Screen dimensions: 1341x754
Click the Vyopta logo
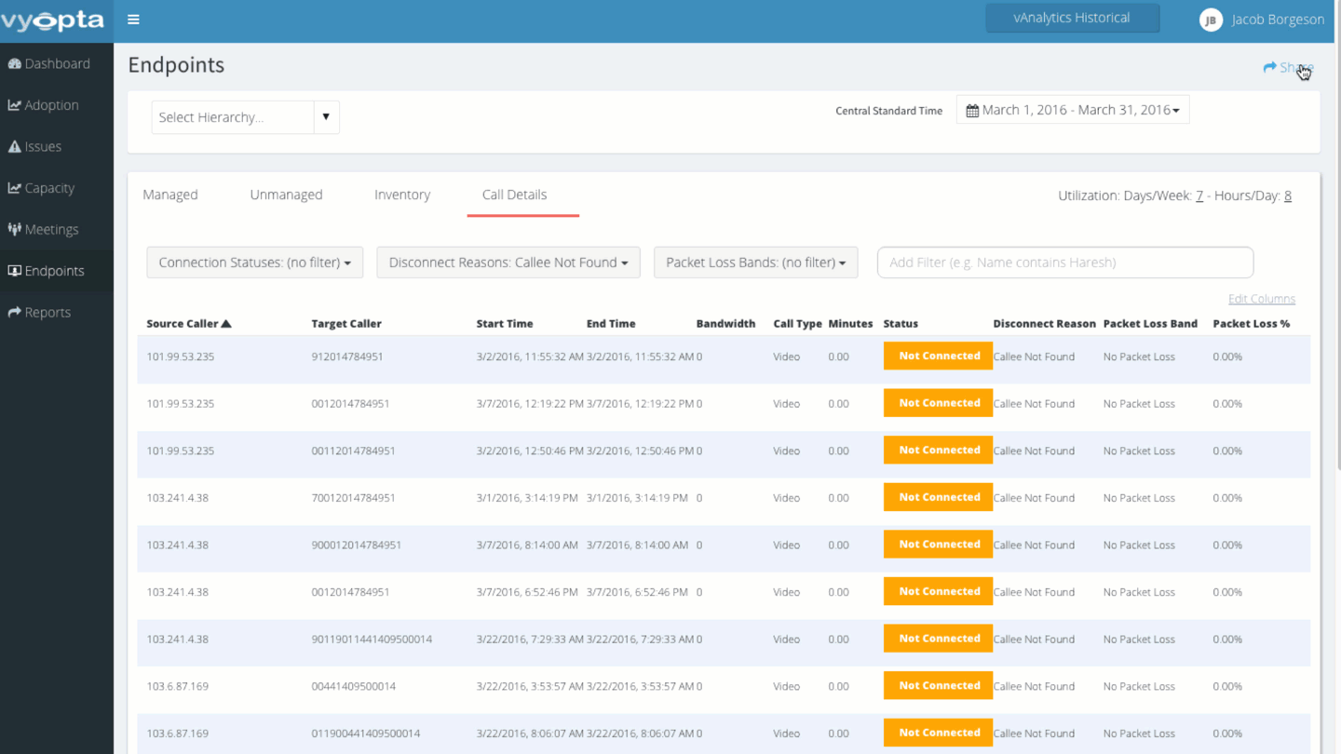coord(52,20)
